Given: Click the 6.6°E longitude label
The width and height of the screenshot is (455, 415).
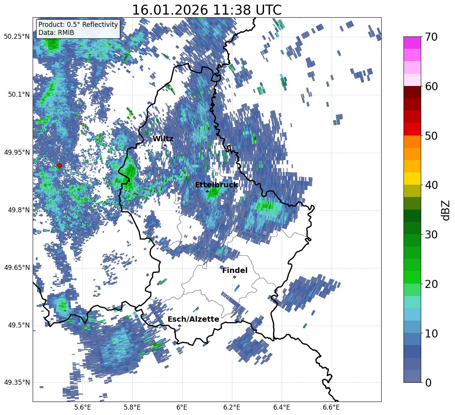Looking at the screenshot, I should point(331,407).
